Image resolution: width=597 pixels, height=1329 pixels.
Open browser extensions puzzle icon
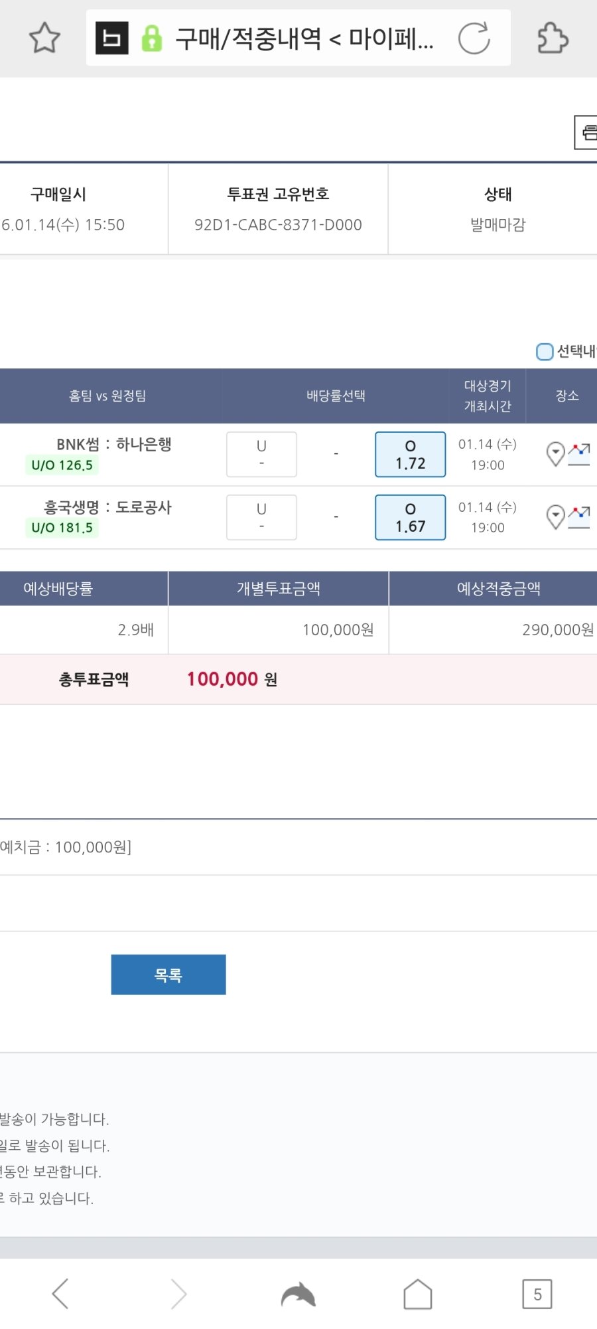[552, 38]
